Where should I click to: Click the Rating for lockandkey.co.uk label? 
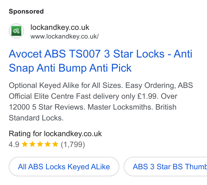pyautogui.click(x=55, y=134)
